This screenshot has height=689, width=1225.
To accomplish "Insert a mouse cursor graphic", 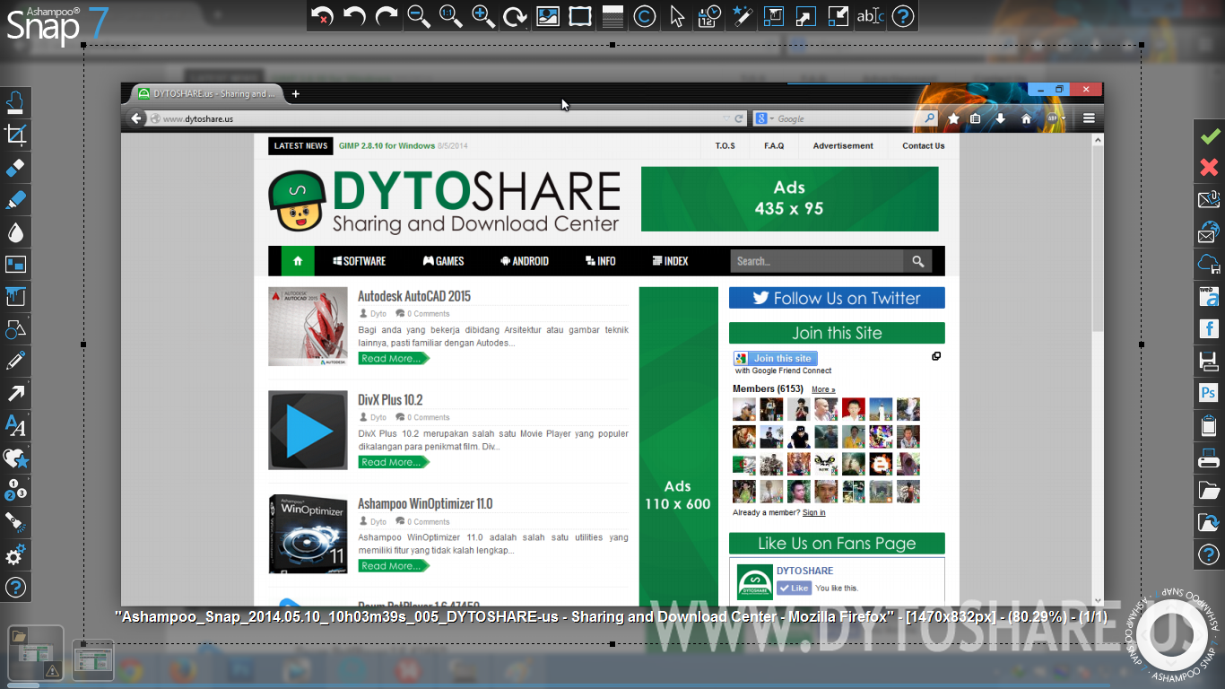I will [677, 15].
